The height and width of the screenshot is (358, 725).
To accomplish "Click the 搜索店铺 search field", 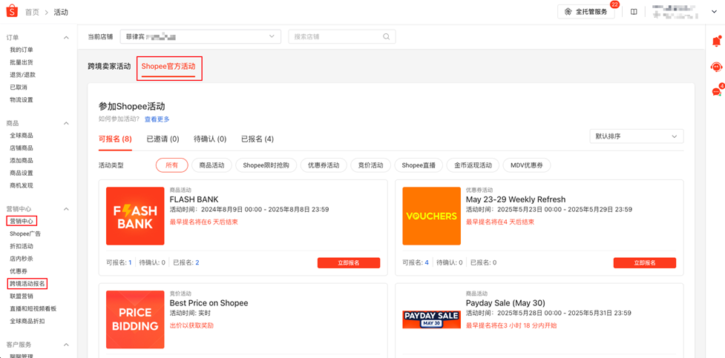I will (x=341, y=36).
